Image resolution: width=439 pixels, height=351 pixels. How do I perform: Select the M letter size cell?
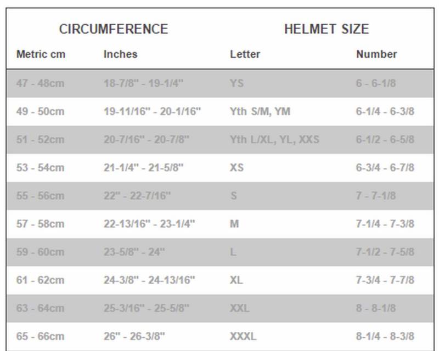click(234, 224)
